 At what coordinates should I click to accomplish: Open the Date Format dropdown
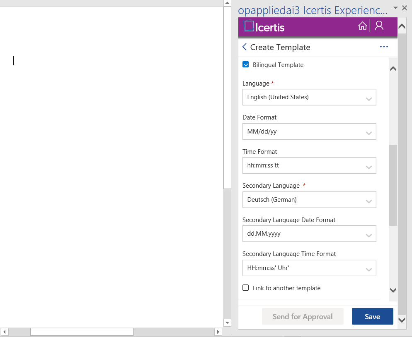(309, 132)
